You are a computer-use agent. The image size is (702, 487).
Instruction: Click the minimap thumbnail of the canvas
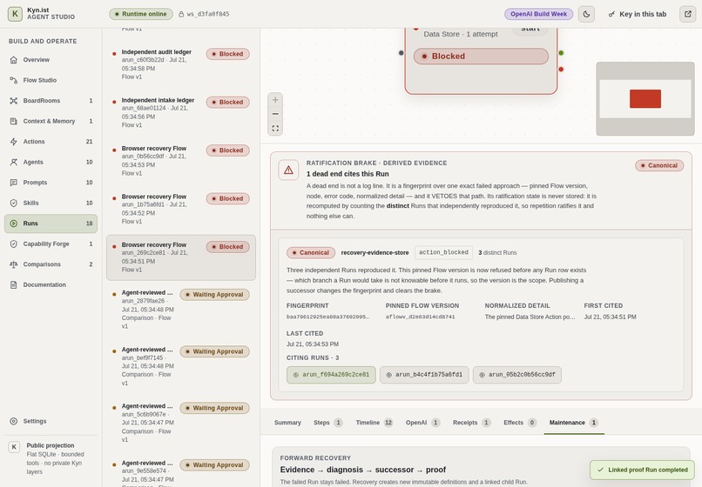click(x=645, y=99)
